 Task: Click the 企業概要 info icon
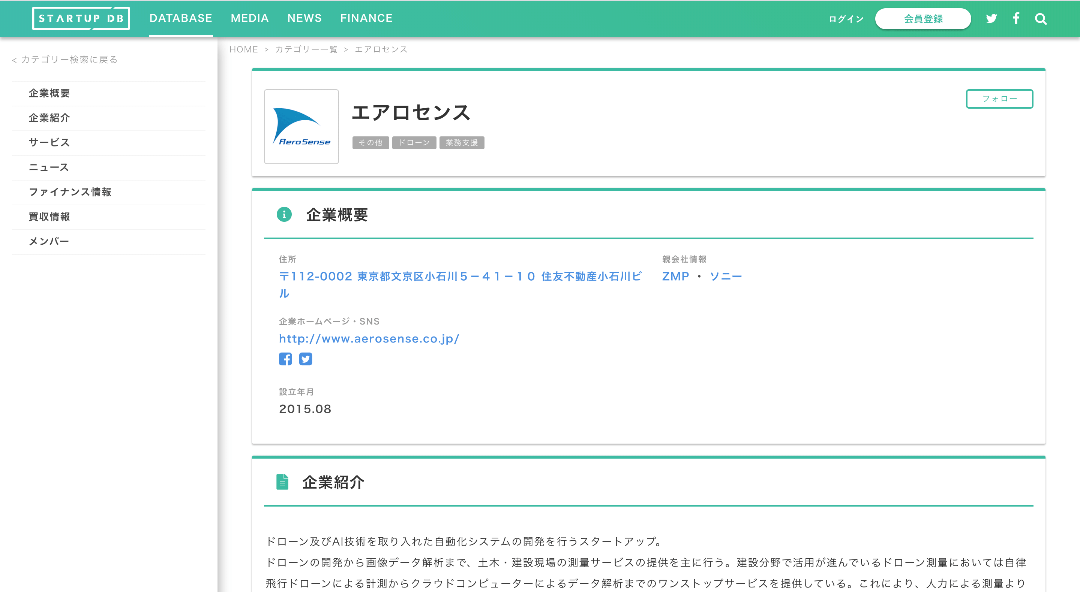tap(284, 215)
